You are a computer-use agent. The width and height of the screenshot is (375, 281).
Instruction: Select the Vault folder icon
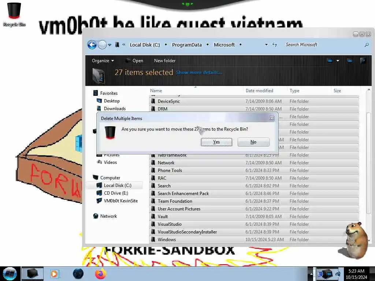[x=153, y=217]
